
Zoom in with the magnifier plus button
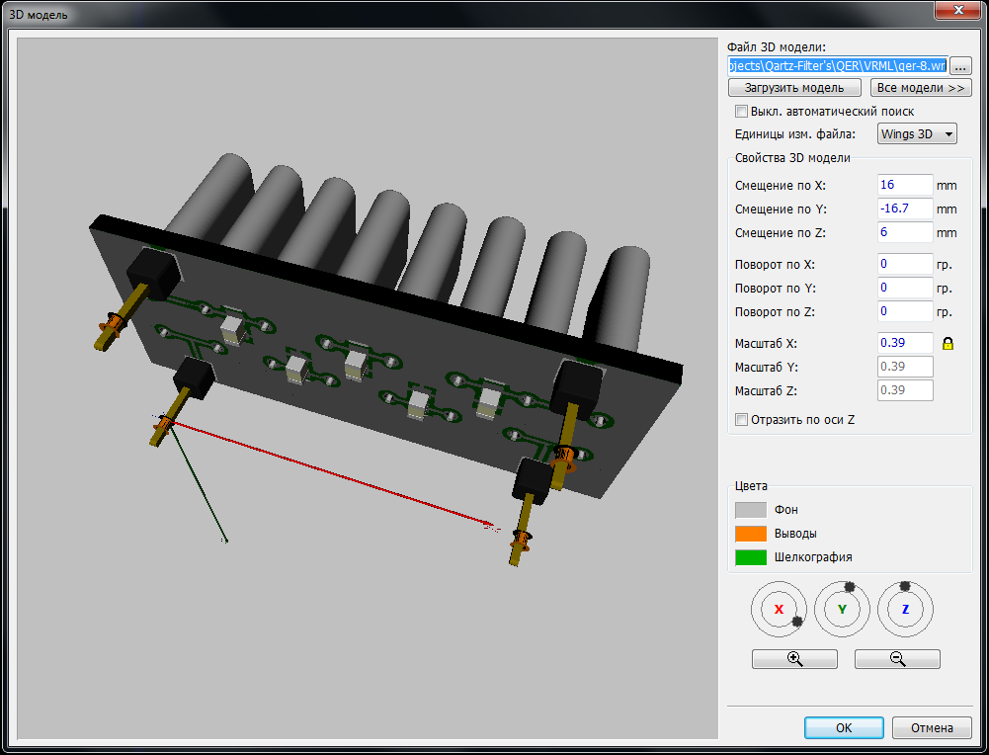point(794,659)
